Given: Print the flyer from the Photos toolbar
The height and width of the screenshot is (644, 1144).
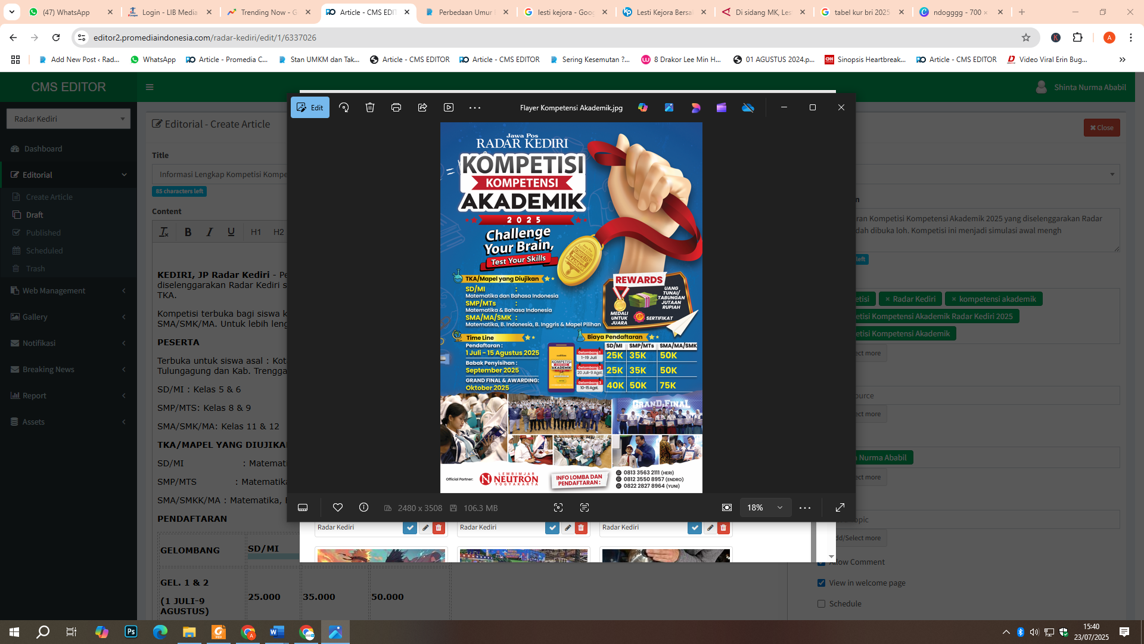Looking at the screenshot, I should tap(396, 108).
